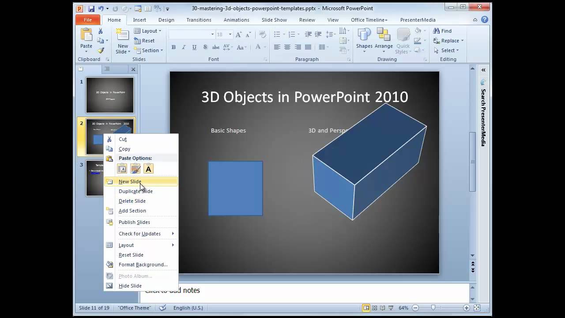Choose Format Background in the context menu
This screenshot has height=318, width=565.
[141, 265]
